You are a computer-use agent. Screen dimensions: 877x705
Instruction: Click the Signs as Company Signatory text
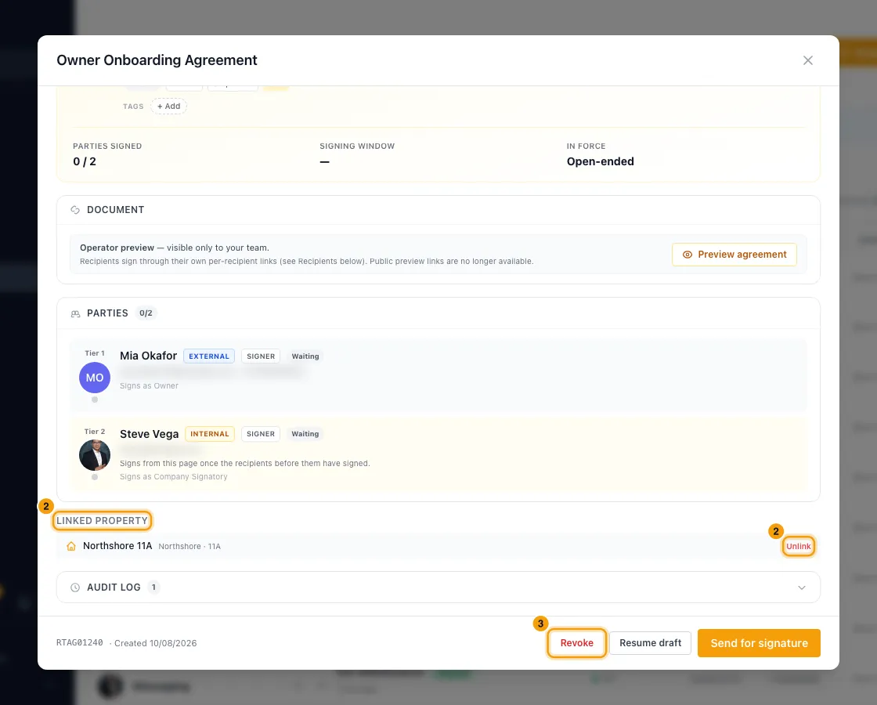point(173,477)
